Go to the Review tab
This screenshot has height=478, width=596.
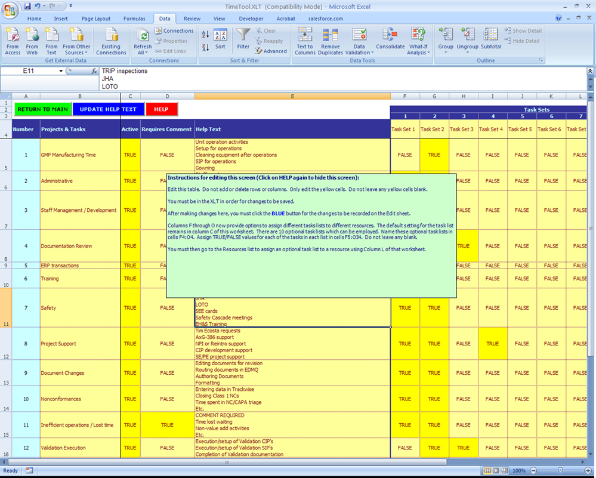(x=192, y=18)
